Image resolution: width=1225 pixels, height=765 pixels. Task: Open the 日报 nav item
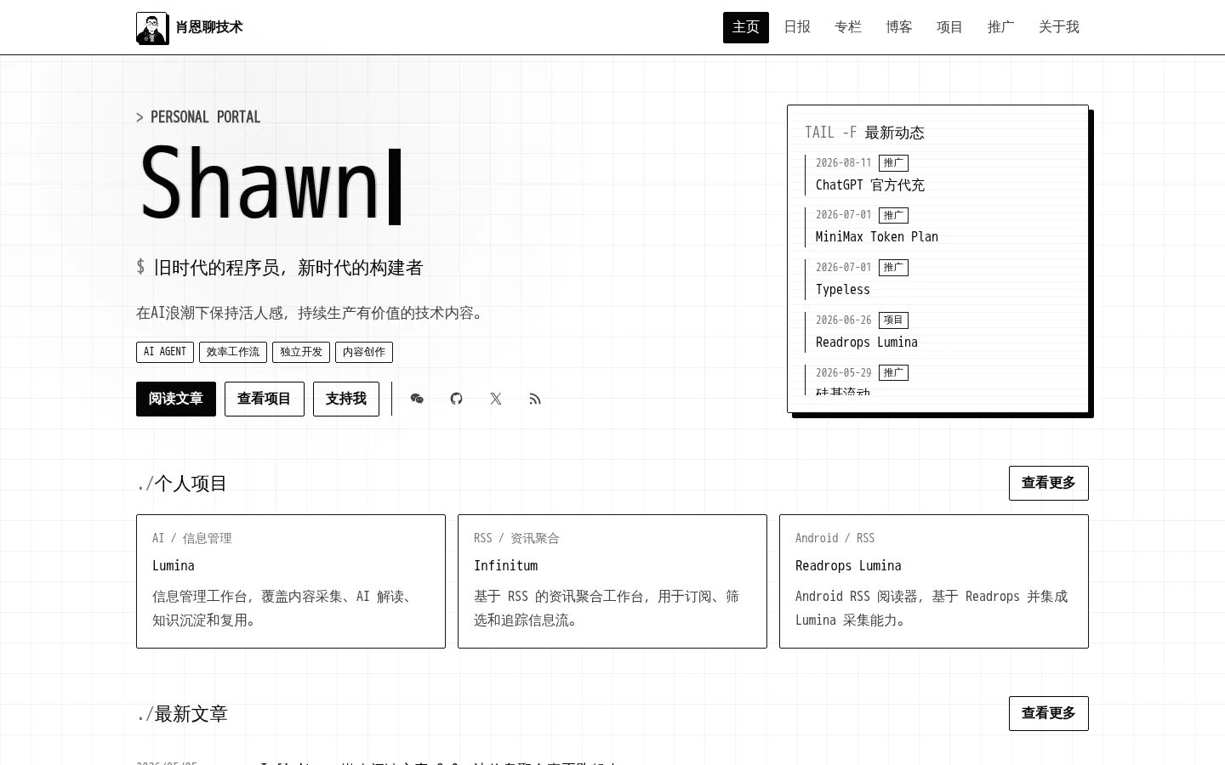797,27
